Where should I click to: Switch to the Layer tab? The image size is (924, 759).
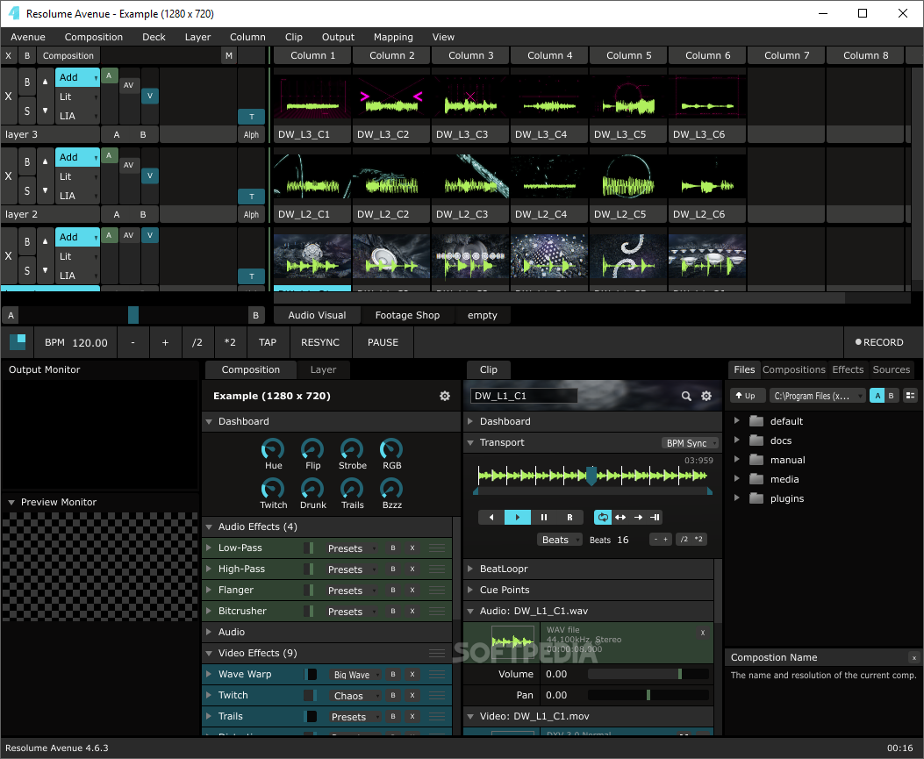click(323, 369)
